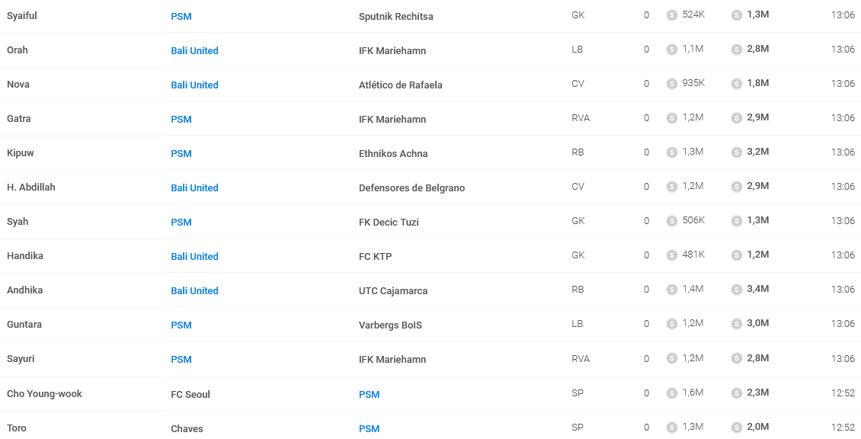
Task: Click the coin icon beside Nova's 935K value
Action: (x=671, y=84)
